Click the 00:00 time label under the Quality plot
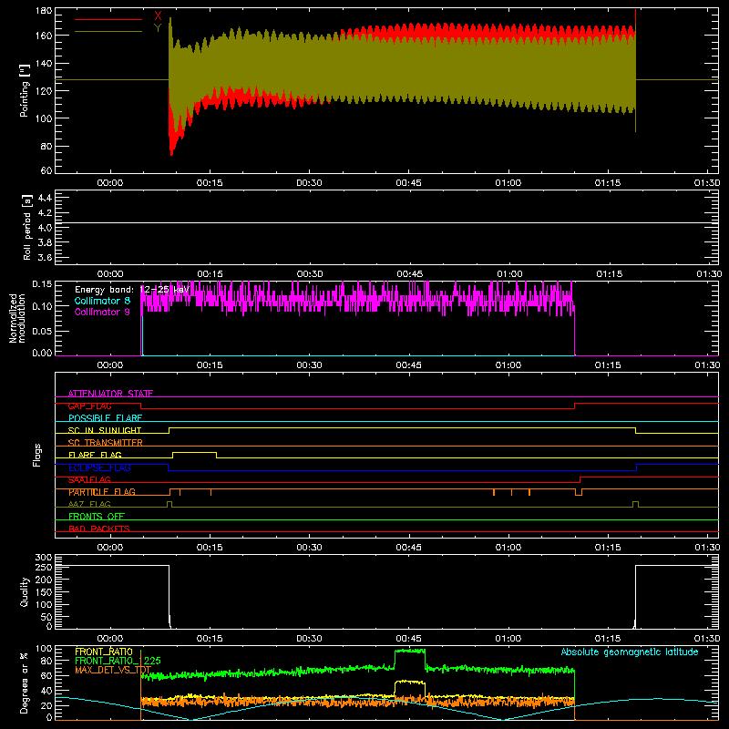This screenshot has width=729, height=729. 110,639
